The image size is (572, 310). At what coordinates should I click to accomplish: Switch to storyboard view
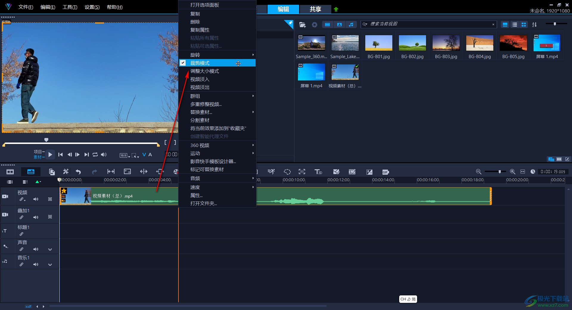10,172
